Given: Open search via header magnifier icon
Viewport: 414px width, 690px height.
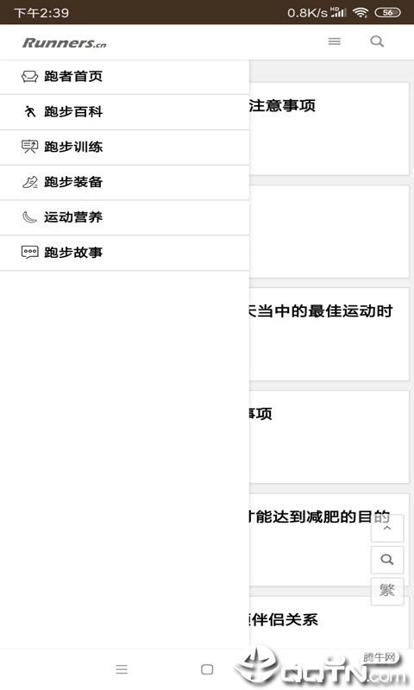Looking at the screenshot, I should [377, 41].
